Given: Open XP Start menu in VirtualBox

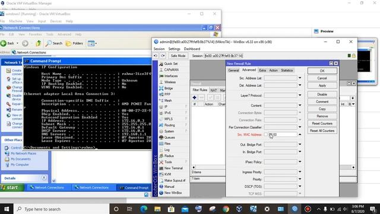Looking at the screenshot, I should click(12, 187).
